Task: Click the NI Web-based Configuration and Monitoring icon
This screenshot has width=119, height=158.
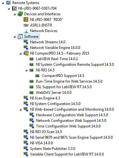Action: (26, 109)
